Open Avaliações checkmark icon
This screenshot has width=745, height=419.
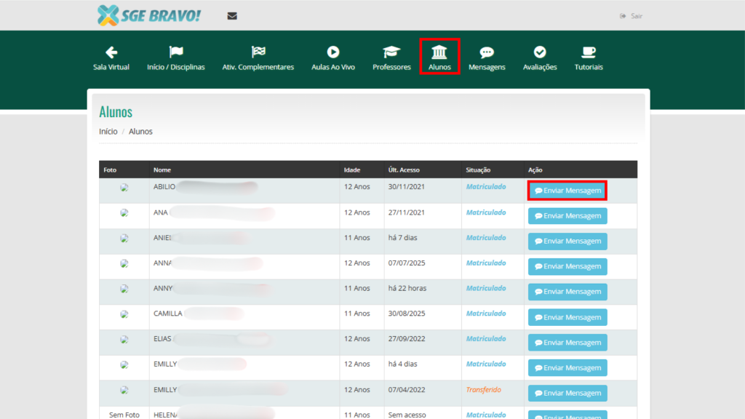pyautogui.click(x=540, y=52)
